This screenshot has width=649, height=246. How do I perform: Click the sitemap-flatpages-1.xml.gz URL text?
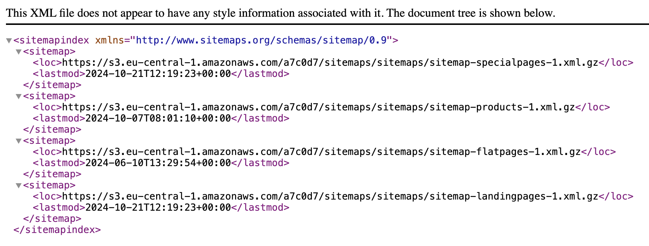tap(321, 152)
